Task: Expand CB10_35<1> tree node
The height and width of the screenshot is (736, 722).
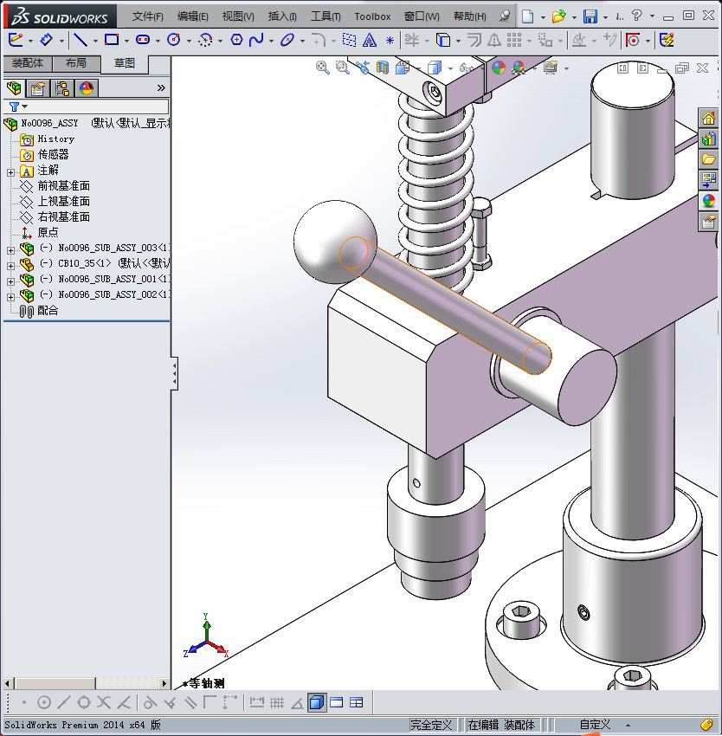Action: 10,266
